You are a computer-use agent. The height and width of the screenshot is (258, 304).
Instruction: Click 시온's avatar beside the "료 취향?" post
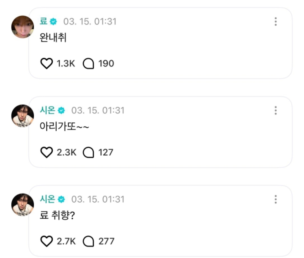coord(23,205)
